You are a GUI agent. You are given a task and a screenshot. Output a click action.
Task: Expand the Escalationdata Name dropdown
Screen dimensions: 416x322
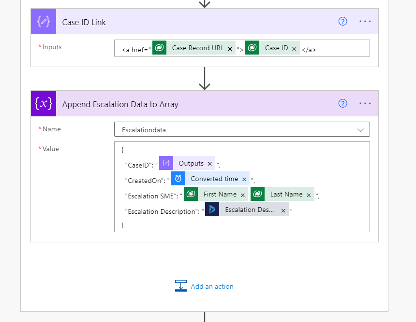point(360,130)
